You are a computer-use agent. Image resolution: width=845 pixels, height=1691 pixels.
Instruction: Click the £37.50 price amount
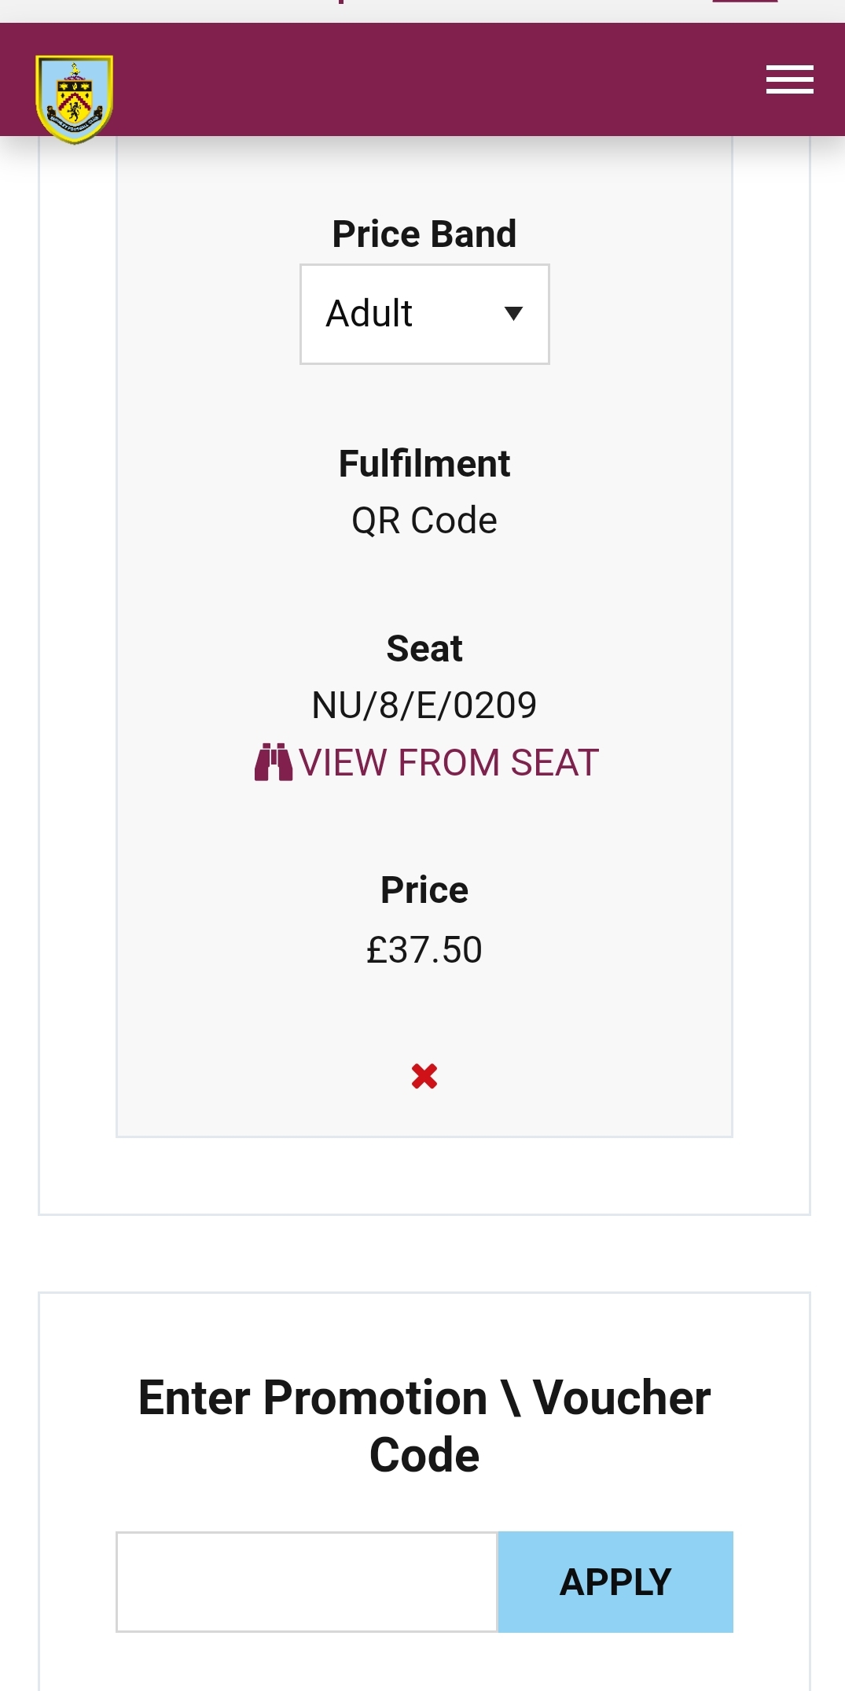pos(424,949)
